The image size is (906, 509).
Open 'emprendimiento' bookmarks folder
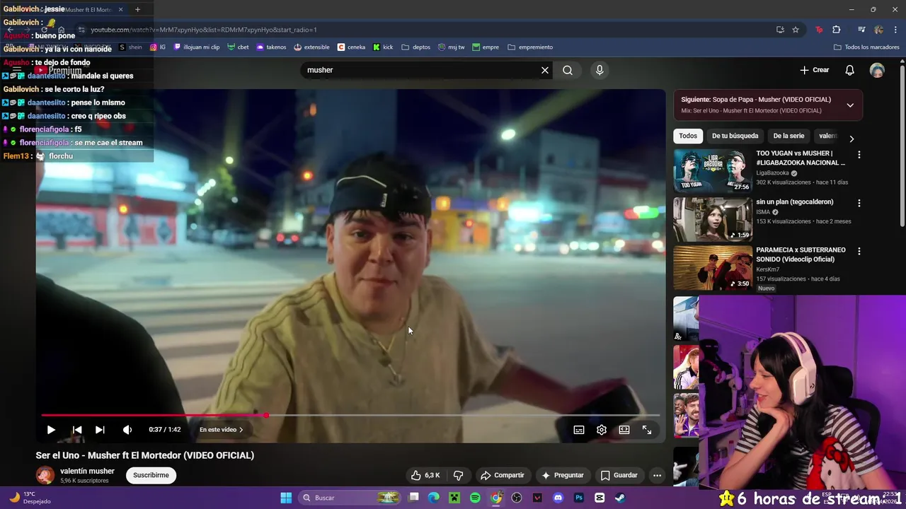pyautogui.click(x=530, y=47)
